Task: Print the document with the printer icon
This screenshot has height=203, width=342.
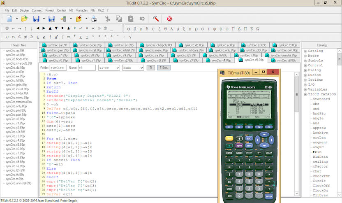Action: coord(94,19)
